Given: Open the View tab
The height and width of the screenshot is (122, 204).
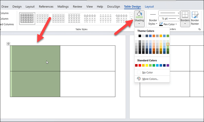Looking at the screenshot, I should [x=90, y=7].
